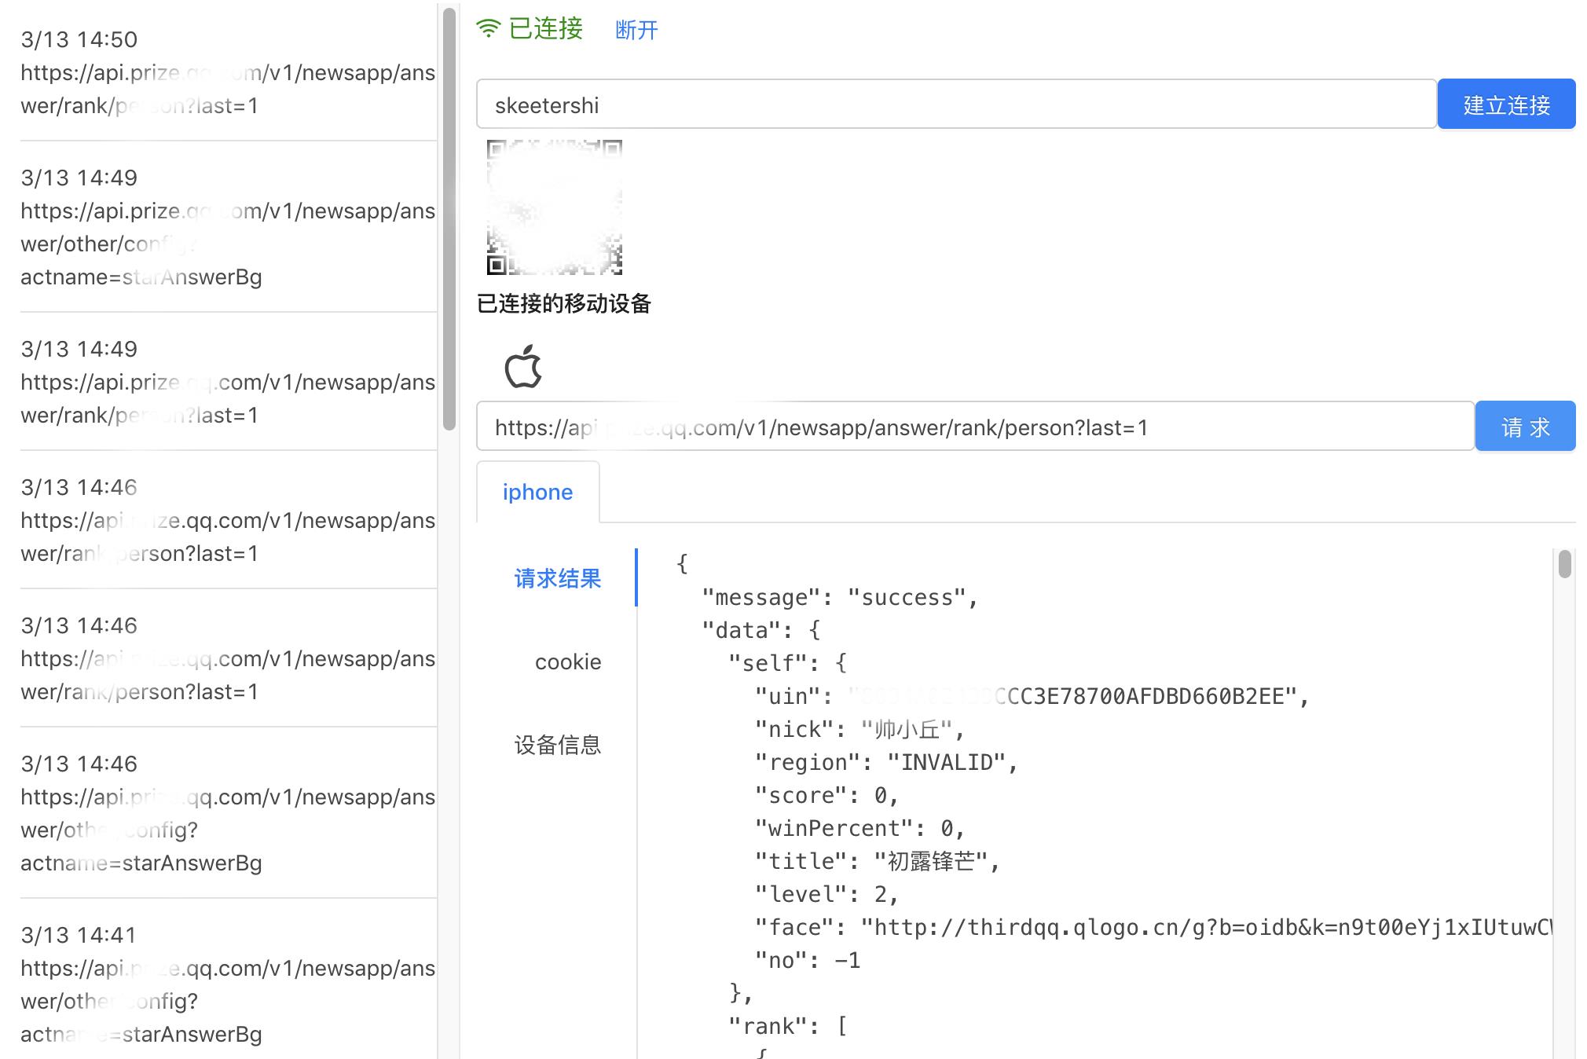
Task: Select the iphone tab
Action: point(537,493)
